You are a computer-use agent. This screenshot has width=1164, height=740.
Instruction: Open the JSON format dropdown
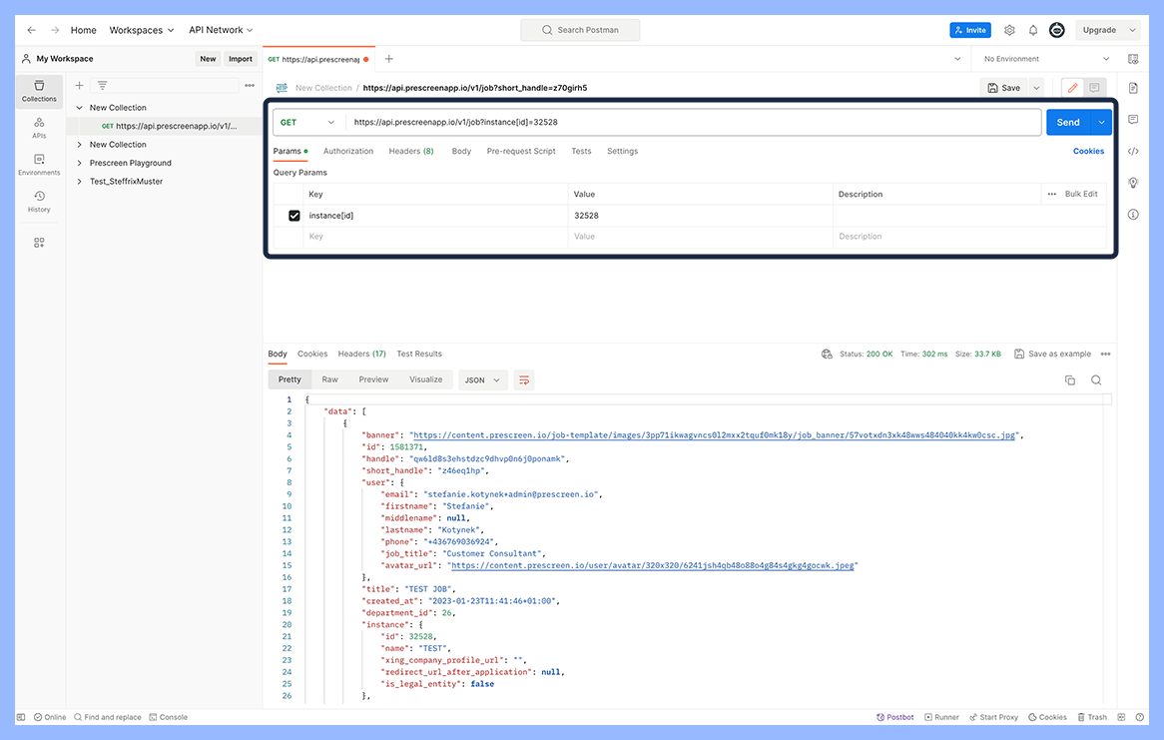[x=483, y=379]
